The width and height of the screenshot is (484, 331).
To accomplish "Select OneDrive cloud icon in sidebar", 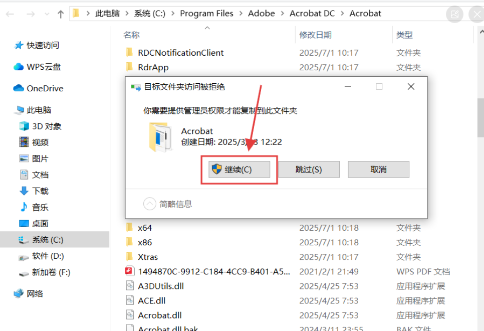I will (x=19, y=88).
